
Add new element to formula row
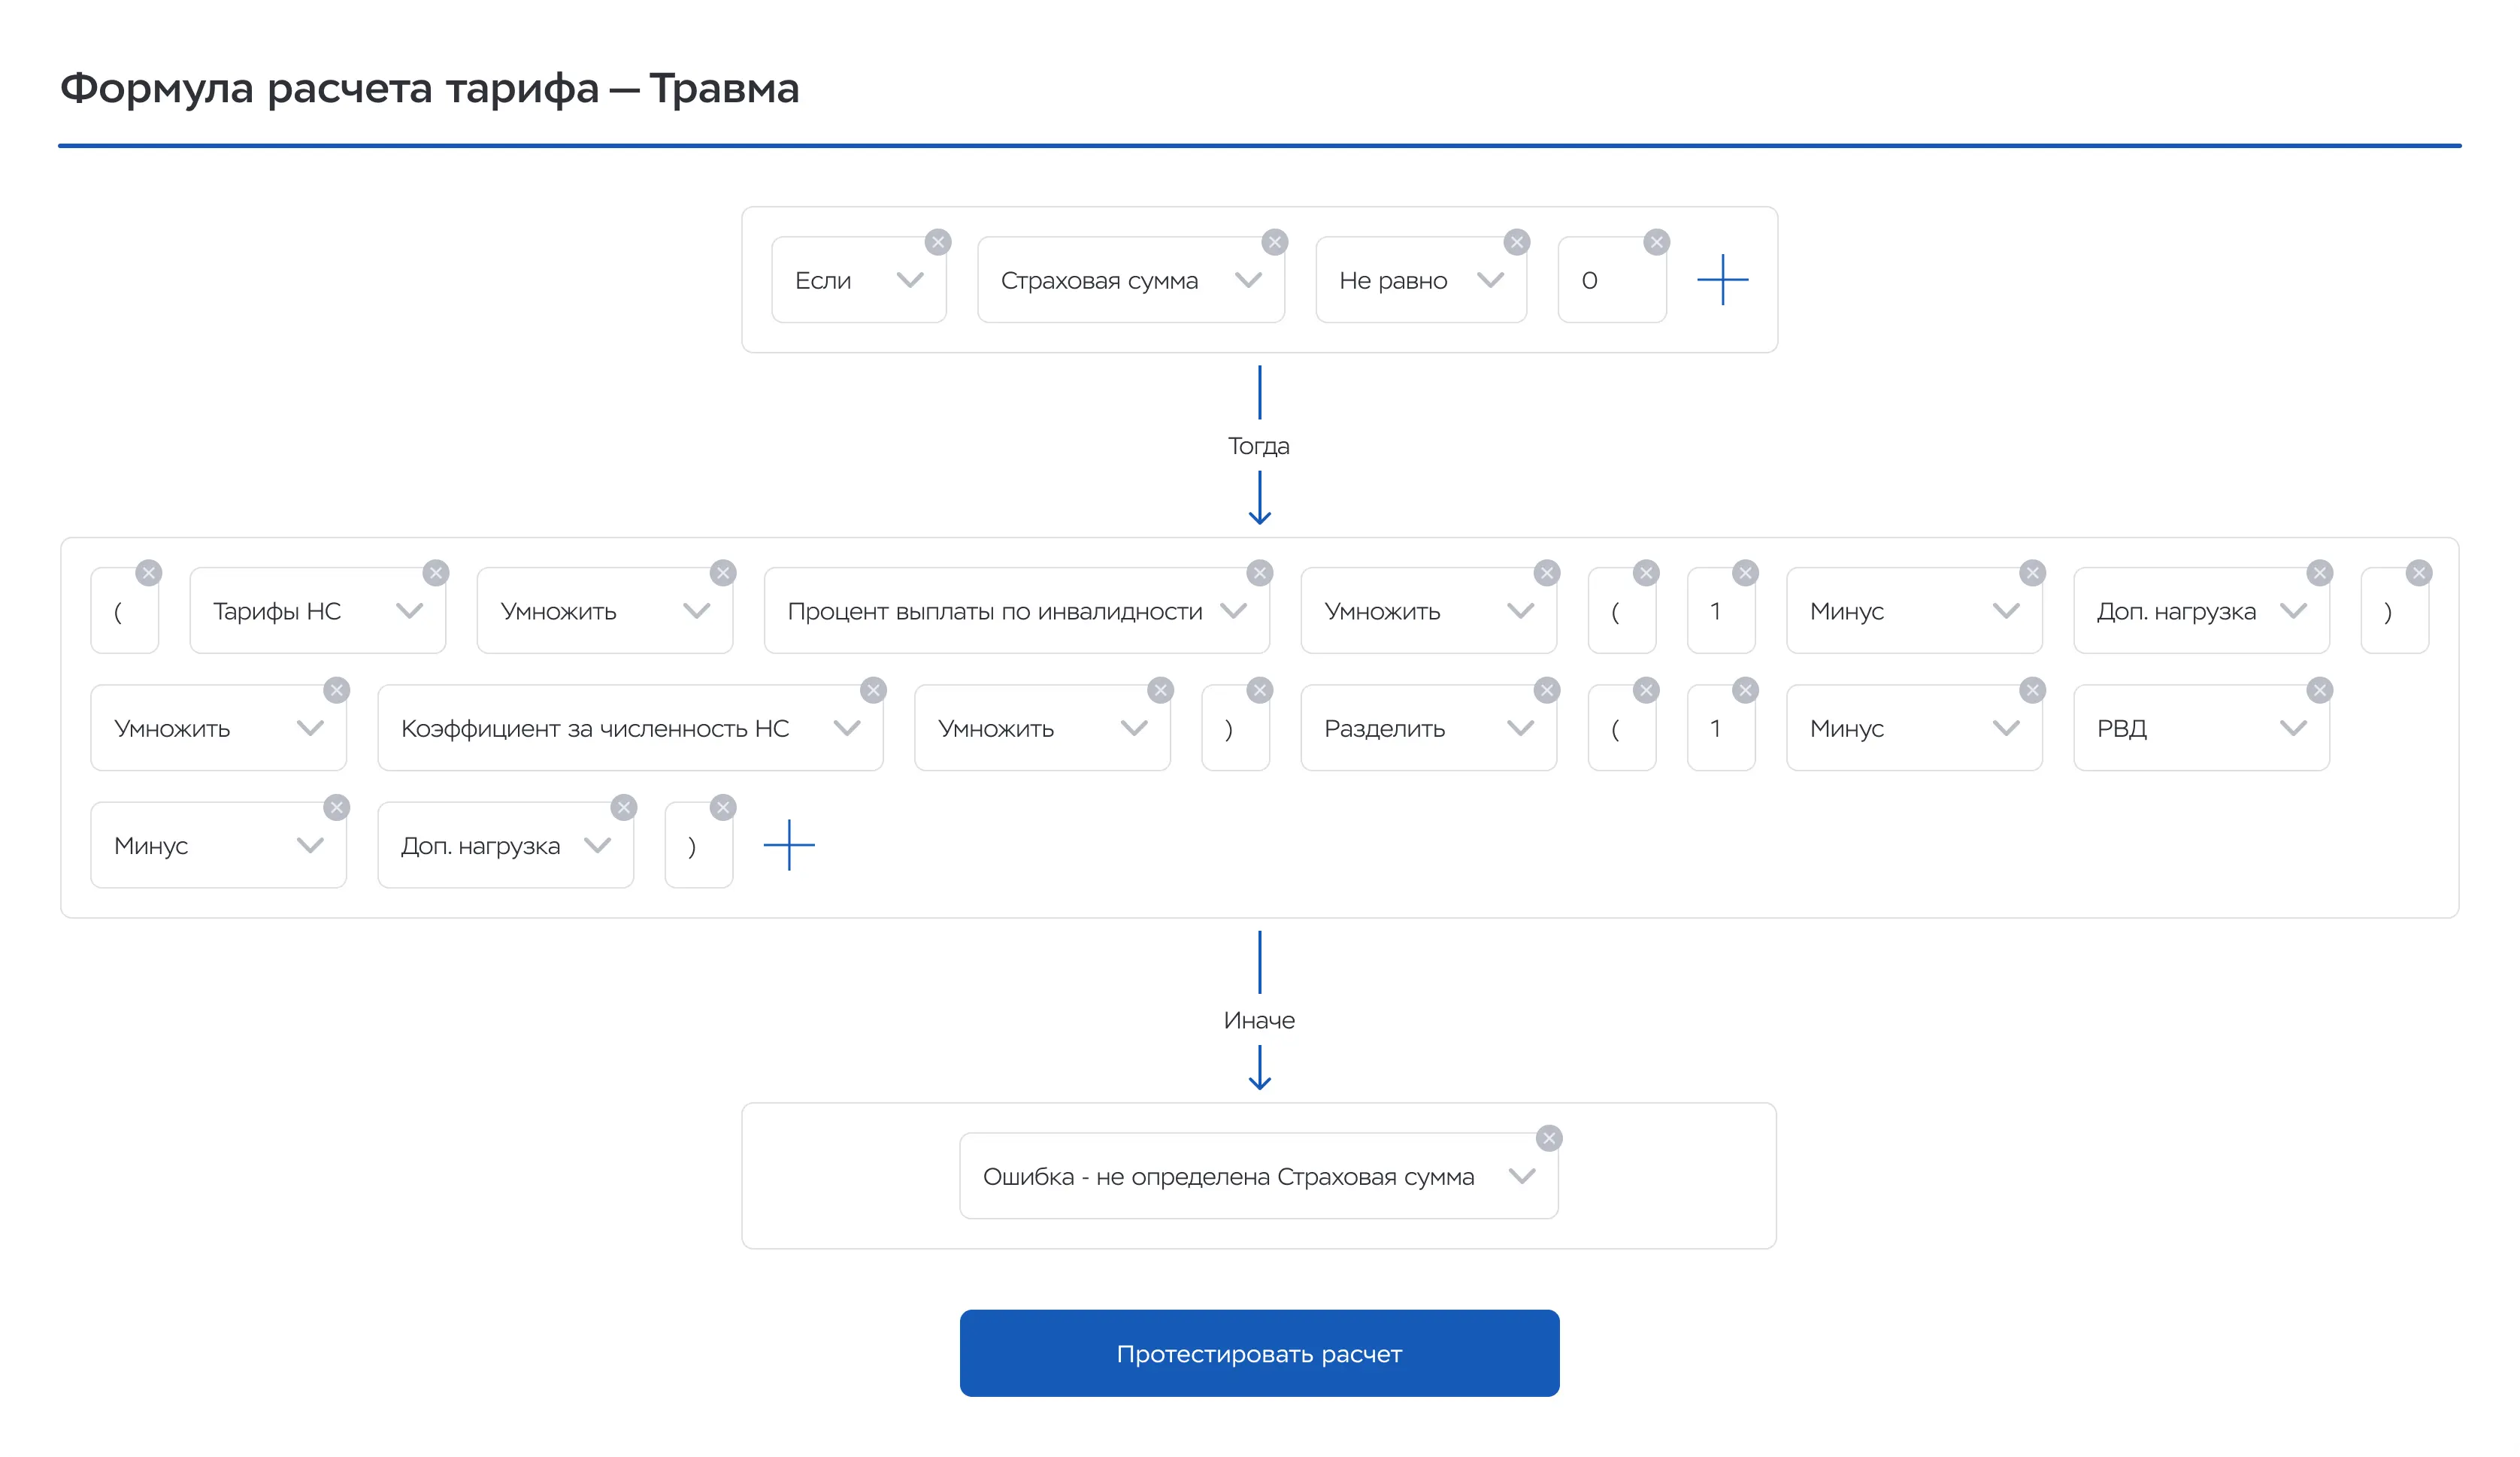[789, 845]
